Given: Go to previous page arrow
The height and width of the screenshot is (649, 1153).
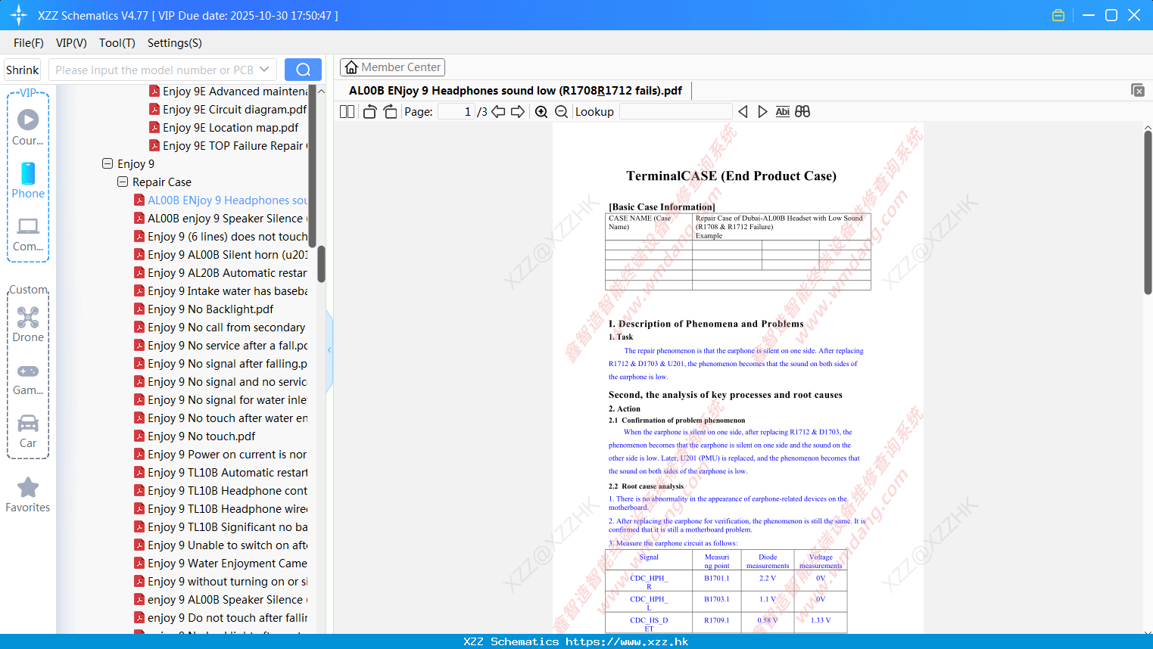Looking at the screenshot, I should 498,111.
